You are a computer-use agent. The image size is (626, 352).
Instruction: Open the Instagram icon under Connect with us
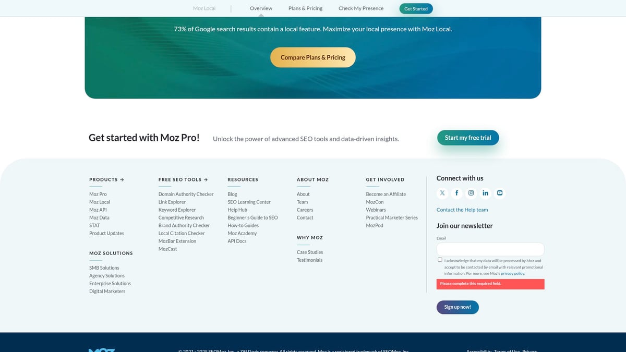(x=471, y=192)
